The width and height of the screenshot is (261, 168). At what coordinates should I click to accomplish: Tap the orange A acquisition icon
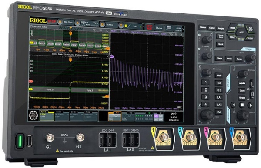[77, 23]
